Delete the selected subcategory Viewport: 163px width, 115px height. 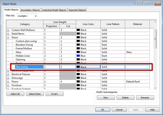[x=125, y=98]
